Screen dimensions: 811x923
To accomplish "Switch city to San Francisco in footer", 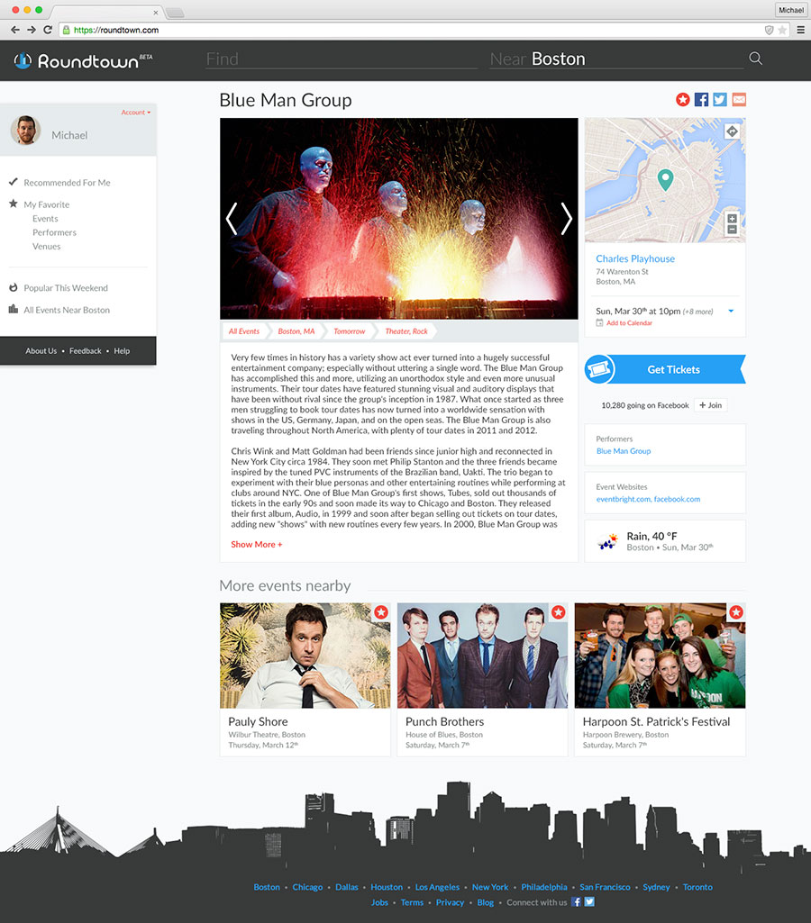I will coord(605,887).
